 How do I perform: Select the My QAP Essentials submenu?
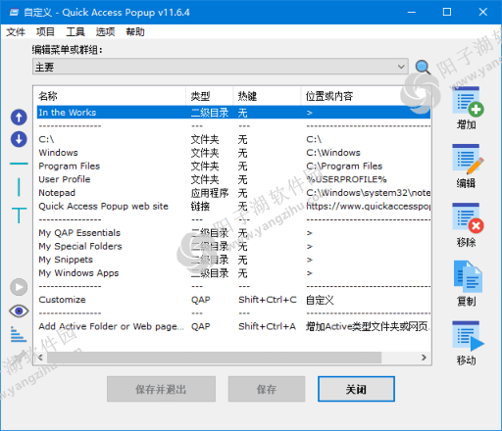coord(233,233)
